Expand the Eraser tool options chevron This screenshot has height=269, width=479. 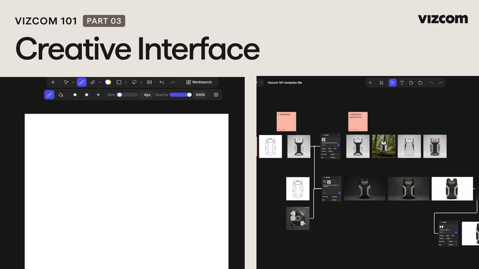99,82
